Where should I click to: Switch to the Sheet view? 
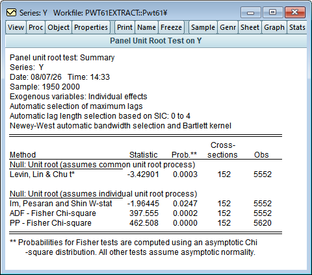click(x=250, y=27)
